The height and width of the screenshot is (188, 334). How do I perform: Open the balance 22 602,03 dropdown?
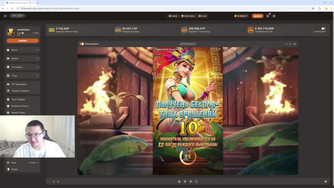pos(241,16)
